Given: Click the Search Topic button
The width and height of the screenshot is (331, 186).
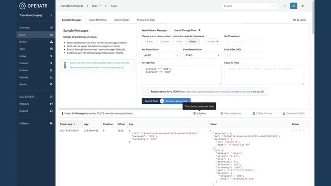Looking at the screenshot, I should coord(152,101).
